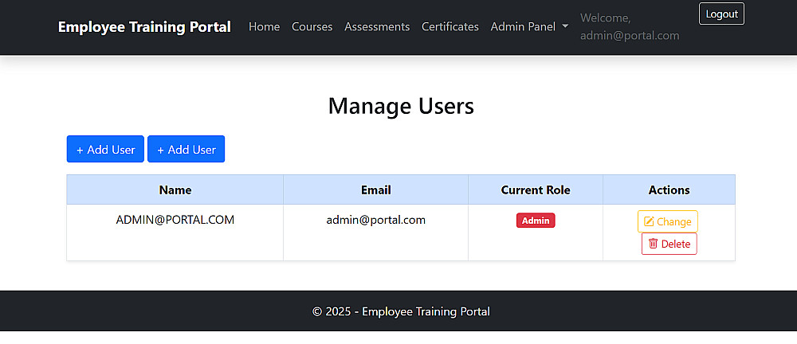Click the Email column header
This screenshot has height=344, width=797.
pos(376,190)
